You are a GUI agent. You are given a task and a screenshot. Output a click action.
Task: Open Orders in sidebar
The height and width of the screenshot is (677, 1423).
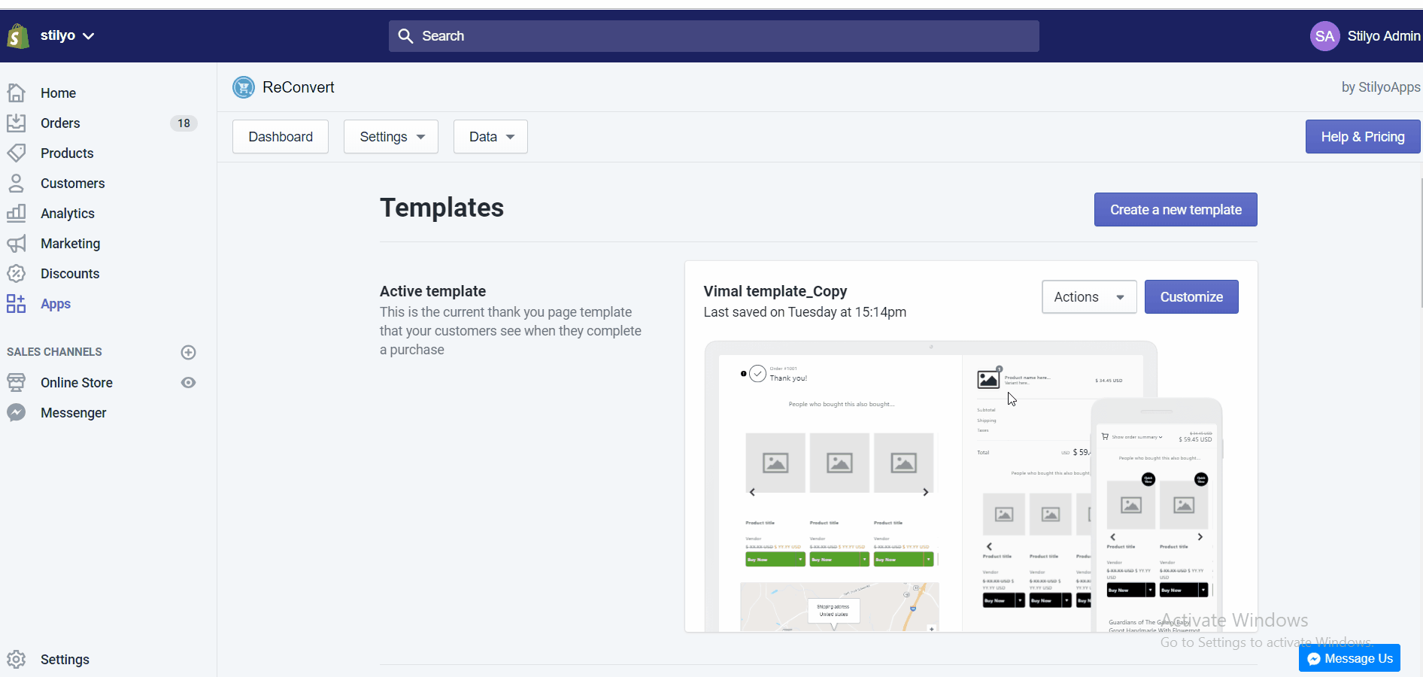coord(60,123)
